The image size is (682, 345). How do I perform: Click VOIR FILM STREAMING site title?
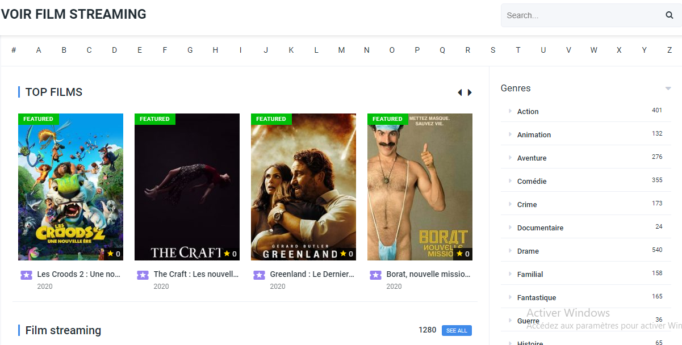pyautogui.click(x=73, y=14)
